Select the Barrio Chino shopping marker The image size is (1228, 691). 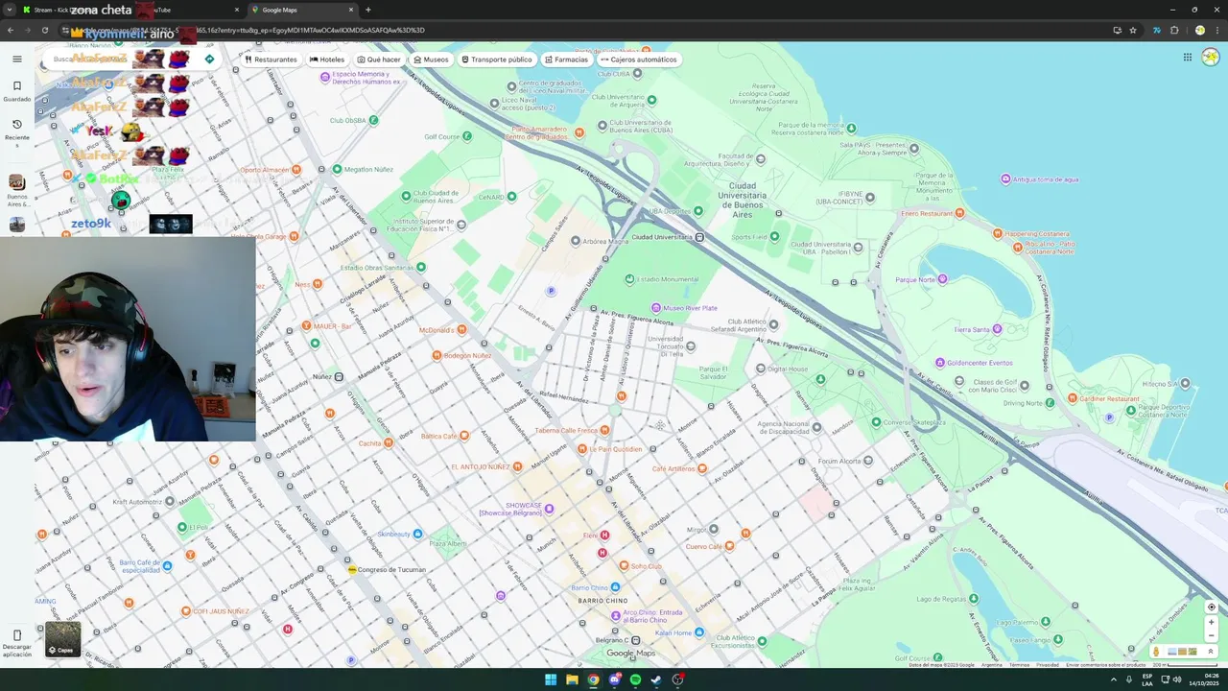(615, 587)
